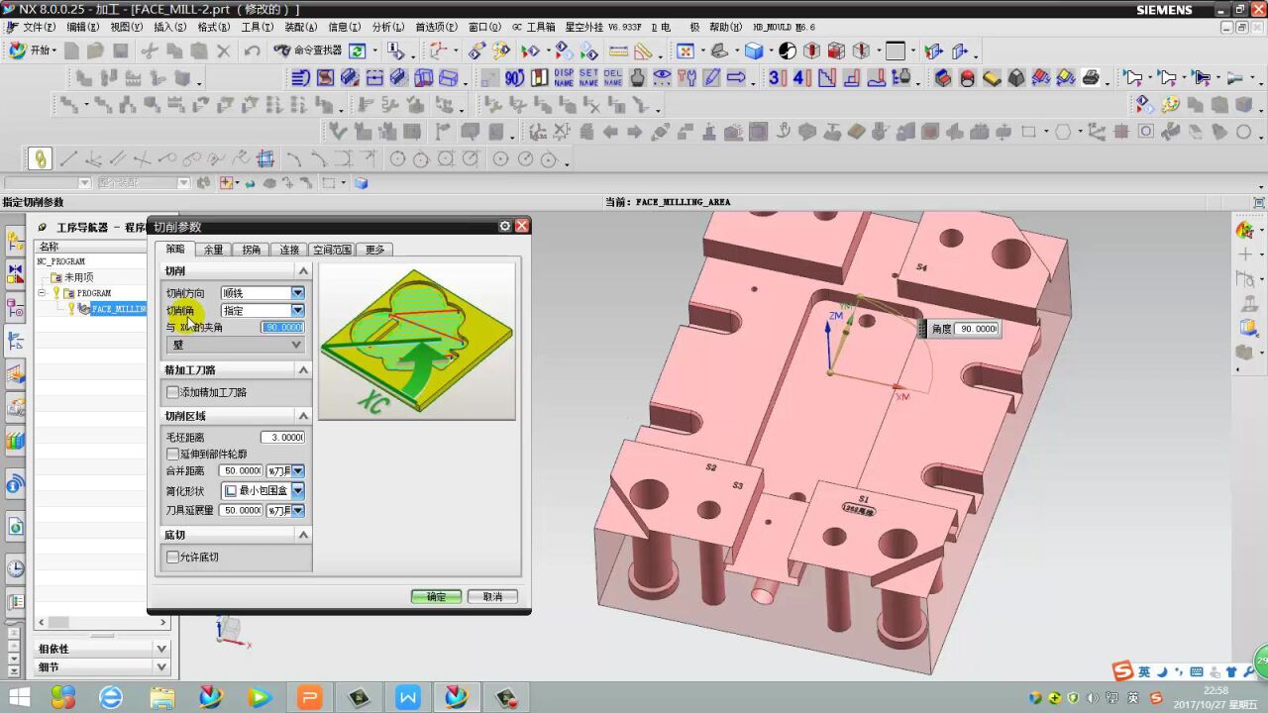This screenshot has height=713, width=1268.
Task: Click the Fit view icon
Action: [x=686, y=51]
